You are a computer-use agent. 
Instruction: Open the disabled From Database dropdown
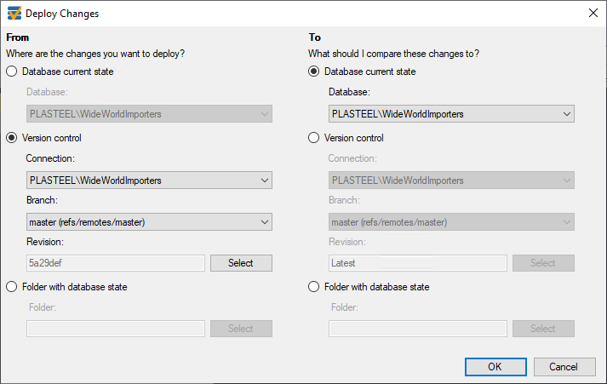[x=150, y=114]
